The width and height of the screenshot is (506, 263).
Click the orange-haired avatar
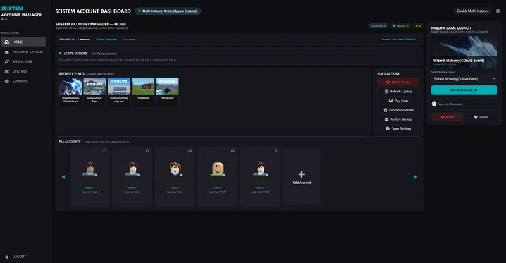175,169
